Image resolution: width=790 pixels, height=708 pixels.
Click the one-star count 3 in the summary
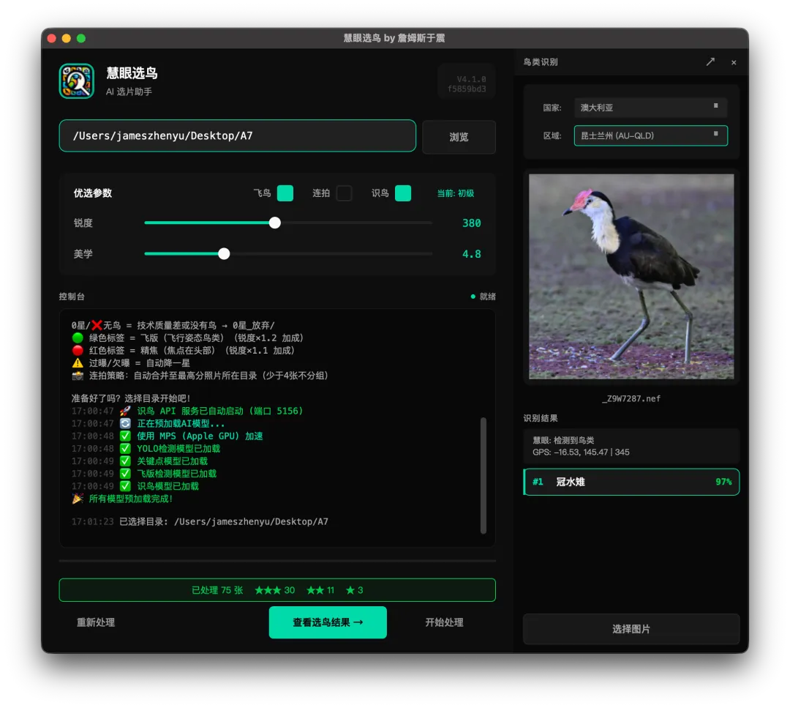tap(354, 590)
